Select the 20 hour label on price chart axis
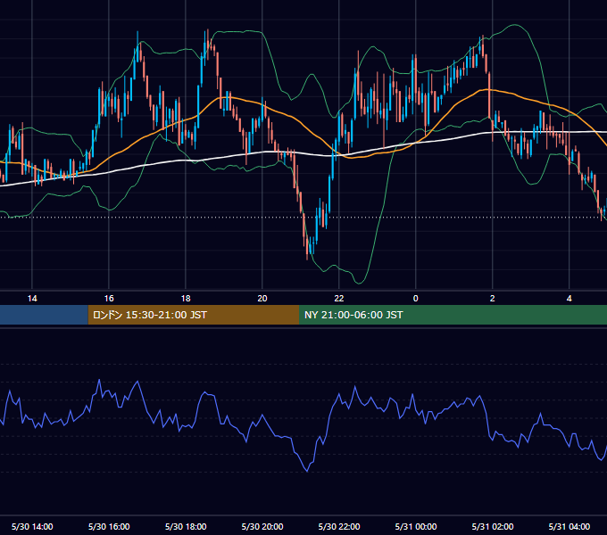 tap(262, 299)
